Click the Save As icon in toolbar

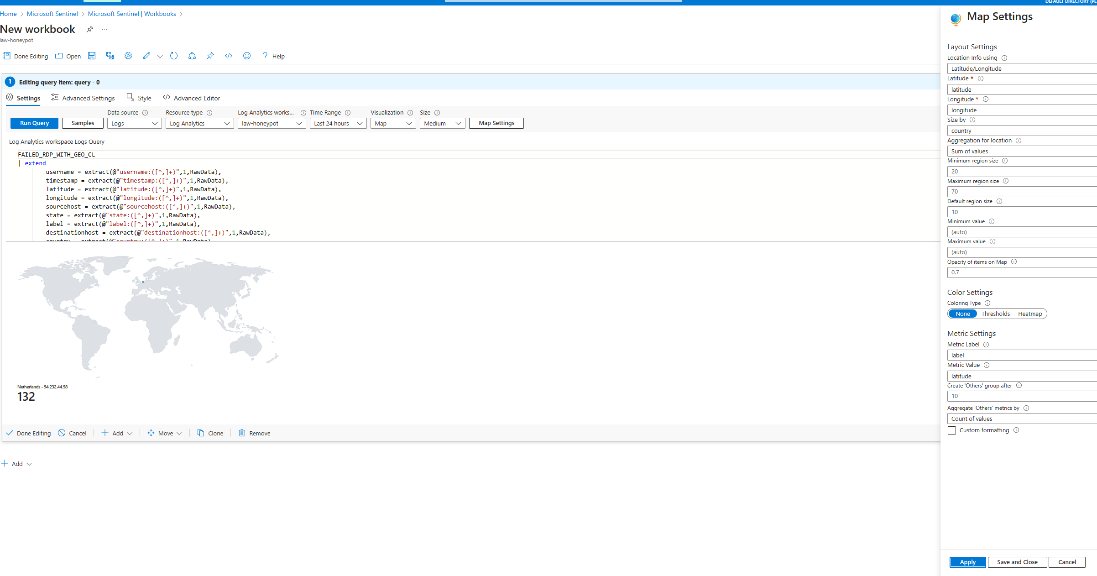pyautogui.click(x=110, y=56)
